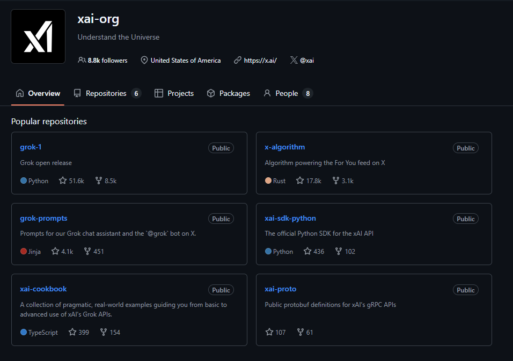The image size is (513, 361).
Task: Click the star icon for x-algorithm
Action: (x=300, y=180)
